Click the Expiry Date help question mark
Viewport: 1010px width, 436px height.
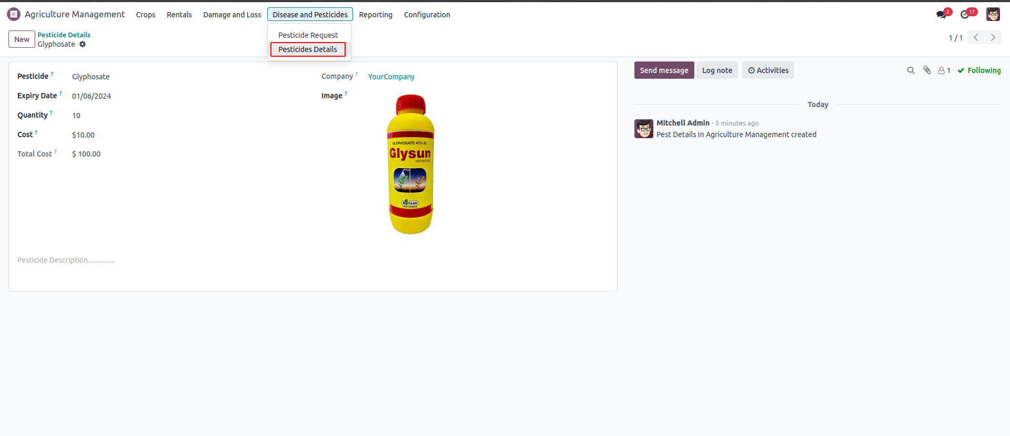[x=60, y=94]
